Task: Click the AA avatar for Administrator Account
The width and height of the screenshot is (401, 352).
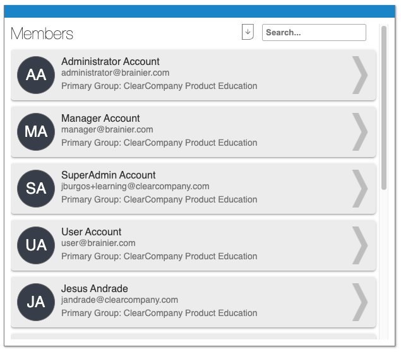Action: click(36, 75)
